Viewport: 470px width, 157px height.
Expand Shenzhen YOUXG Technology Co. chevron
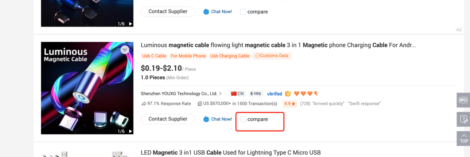pos(221,94)
